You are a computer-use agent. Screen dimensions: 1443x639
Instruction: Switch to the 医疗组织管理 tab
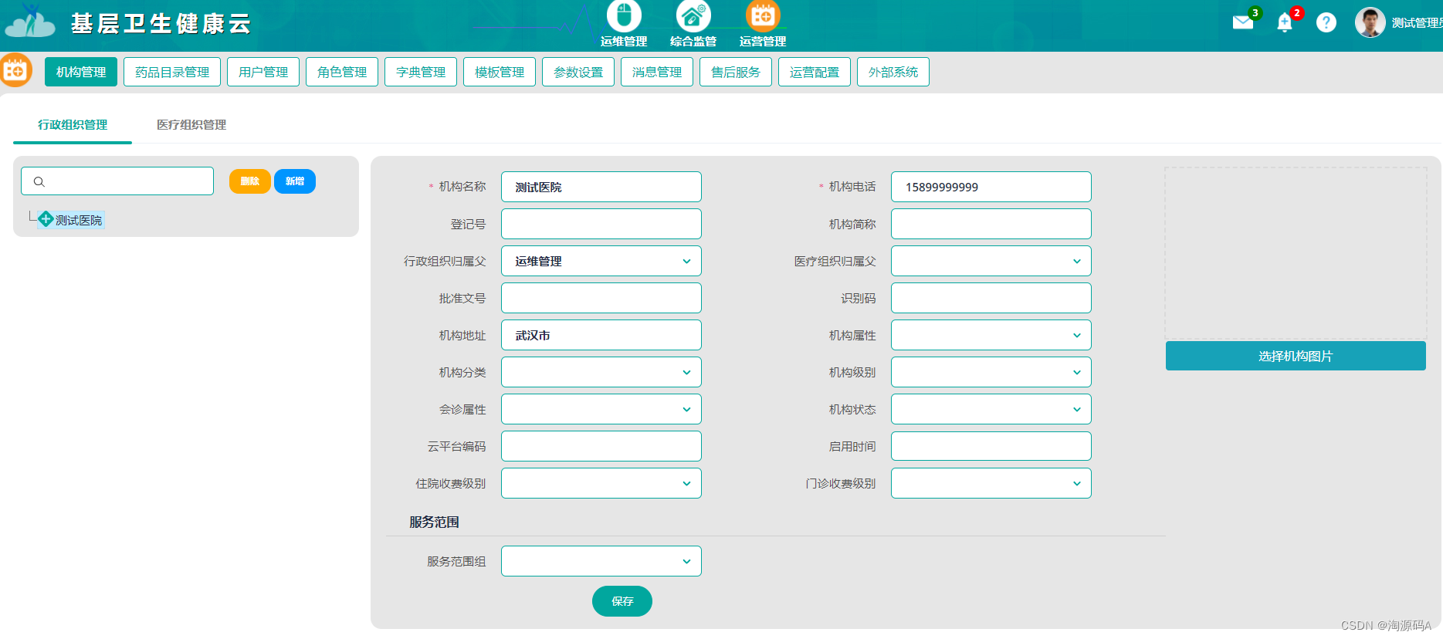point(191,124)
